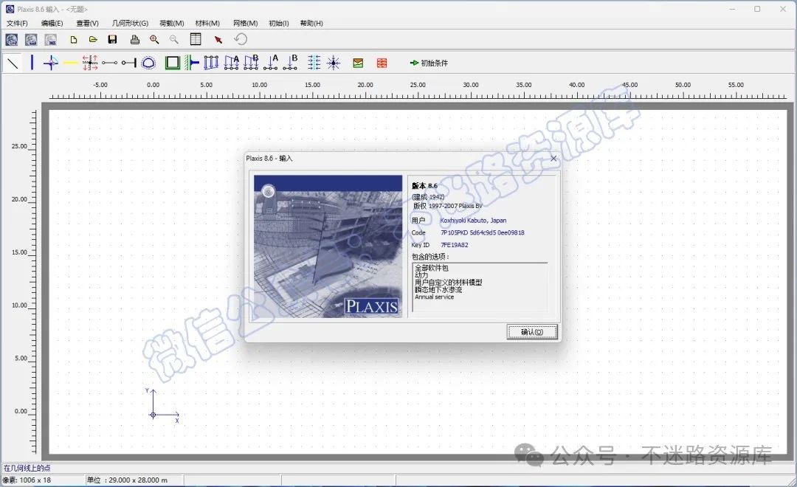Select 瞬态地下水渗流 in the list

438,290
